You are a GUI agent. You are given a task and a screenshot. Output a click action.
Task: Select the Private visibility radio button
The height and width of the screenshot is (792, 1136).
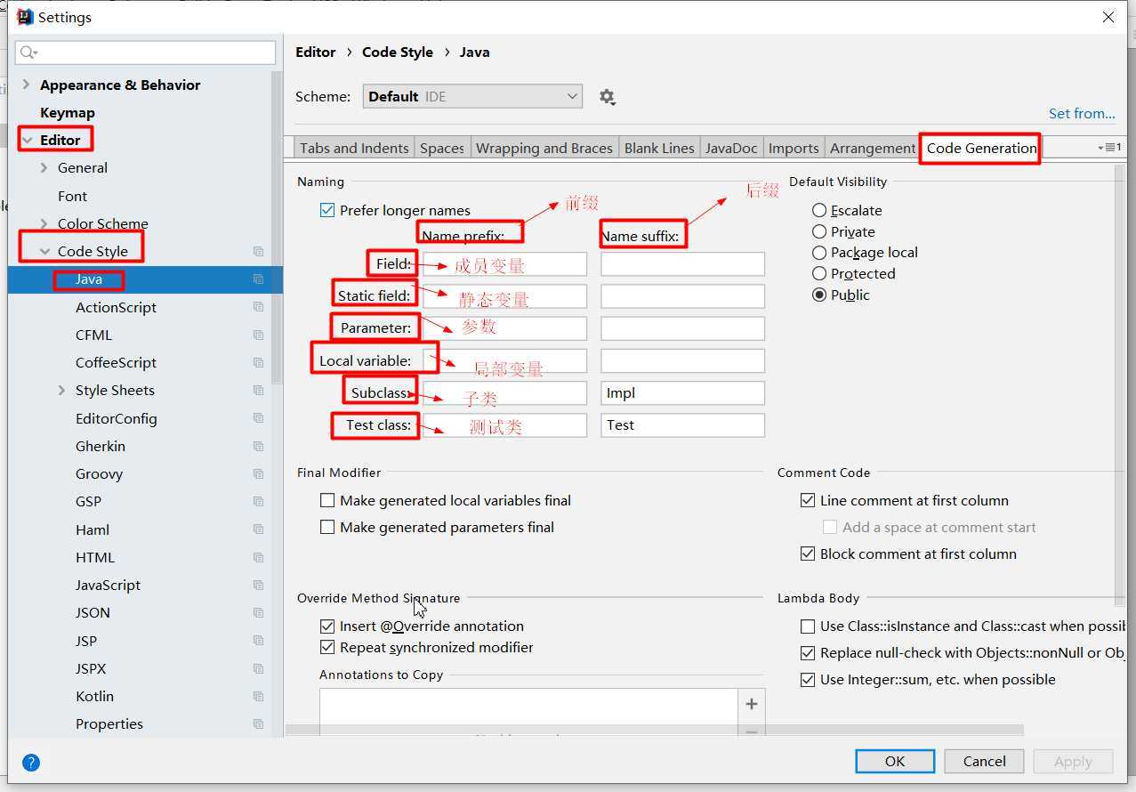pos(819,232)
